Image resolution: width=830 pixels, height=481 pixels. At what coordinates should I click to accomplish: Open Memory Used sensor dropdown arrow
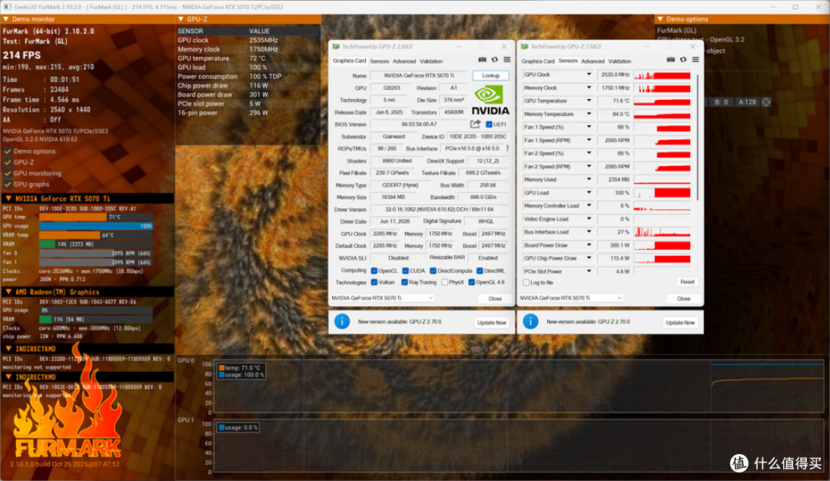[589, 179]
